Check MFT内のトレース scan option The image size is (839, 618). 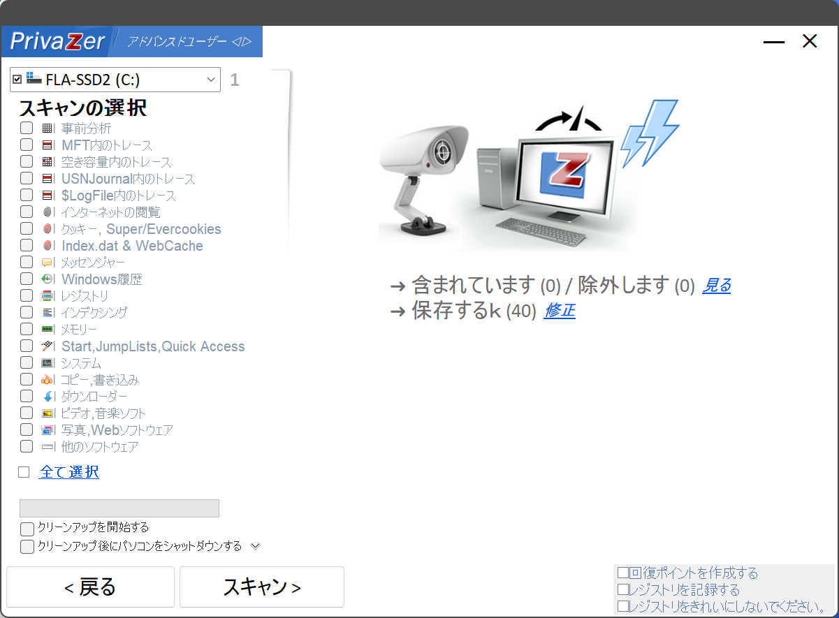[x=27, y=145]
